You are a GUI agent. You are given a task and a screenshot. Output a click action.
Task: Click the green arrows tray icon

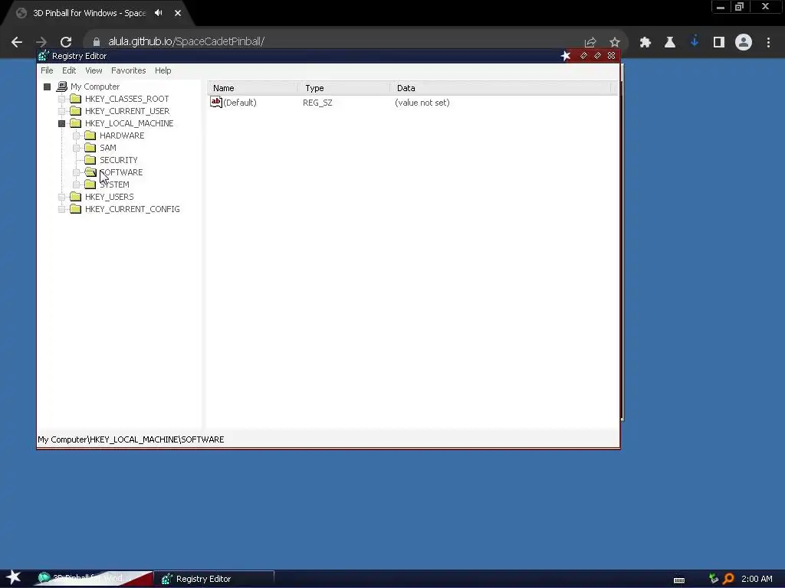click(714, 579)
